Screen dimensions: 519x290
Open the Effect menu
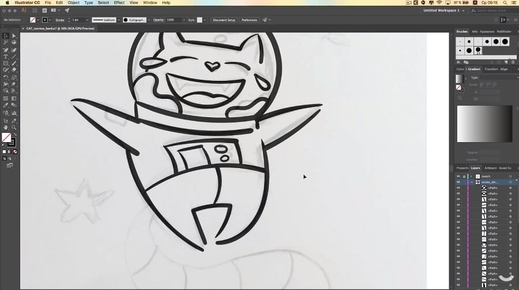tap(119, 3)
